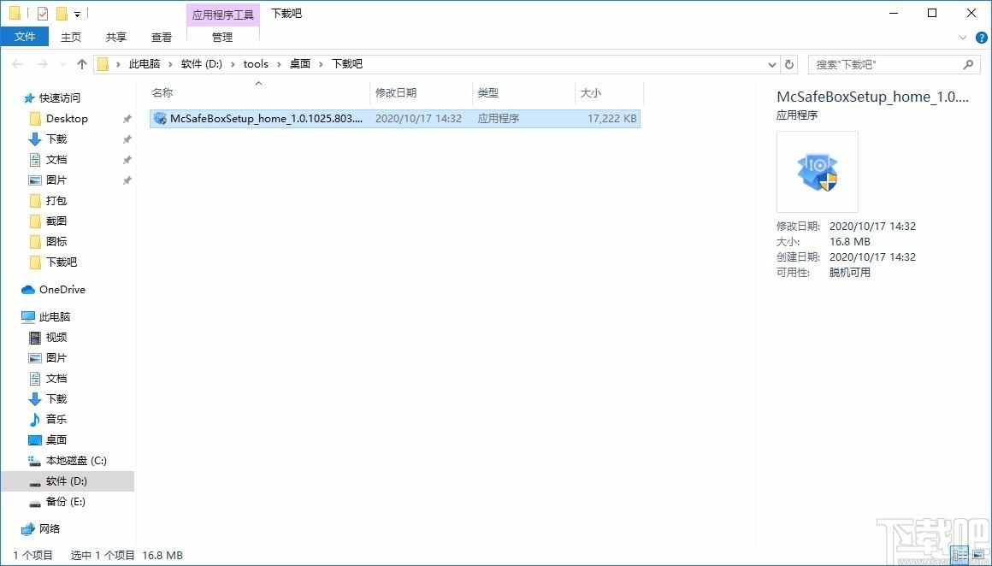Image resolution: width=992 pixels, height=566 pixels.
Task: Open 桌面 under 此电脑
Action: coord(56,439)
